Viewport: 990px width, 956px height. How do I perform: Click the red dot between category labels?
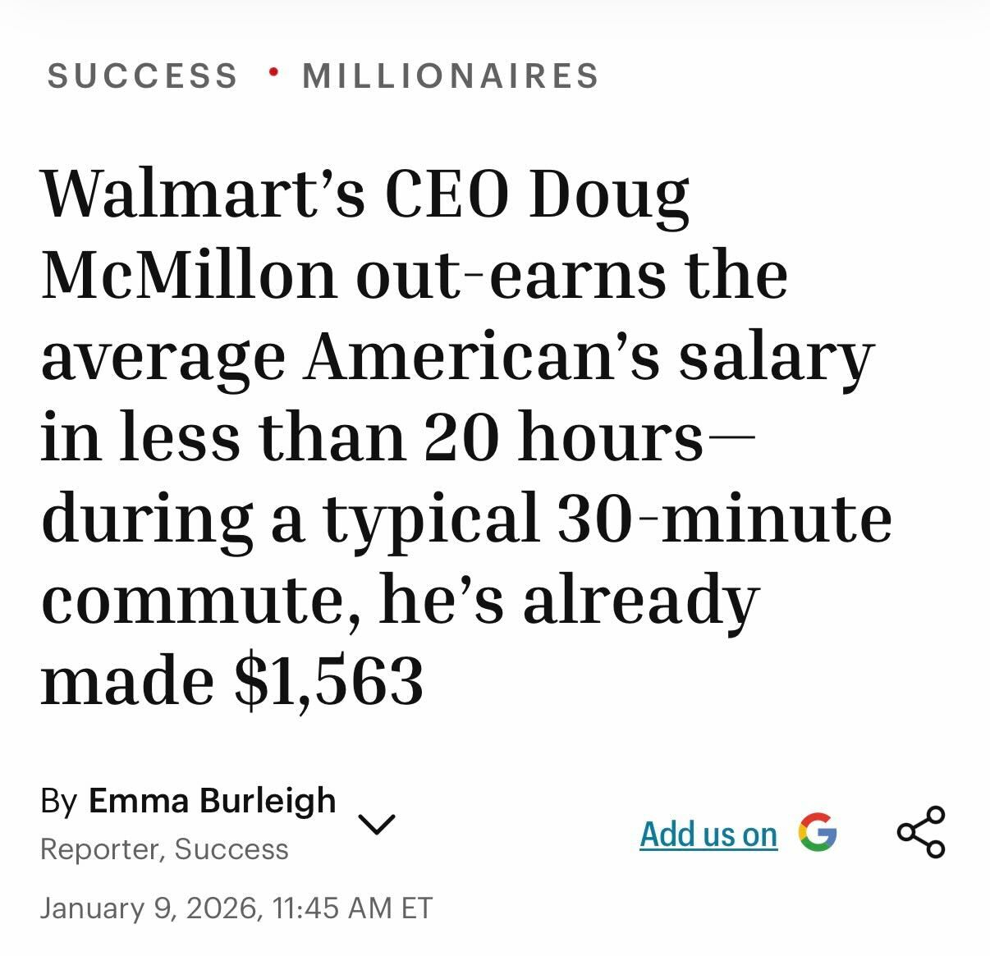click(x=273, y=74)
